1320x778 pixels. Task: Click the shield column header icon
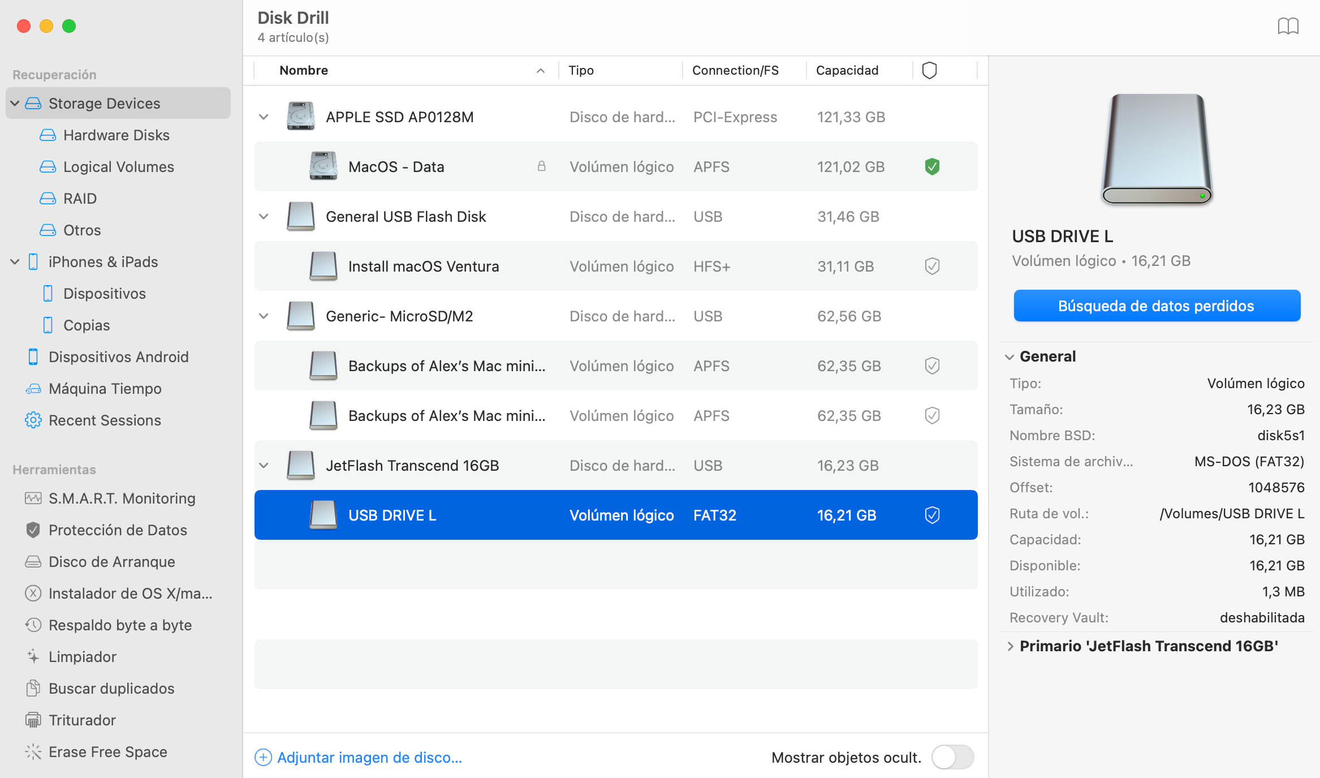(929, 70)
